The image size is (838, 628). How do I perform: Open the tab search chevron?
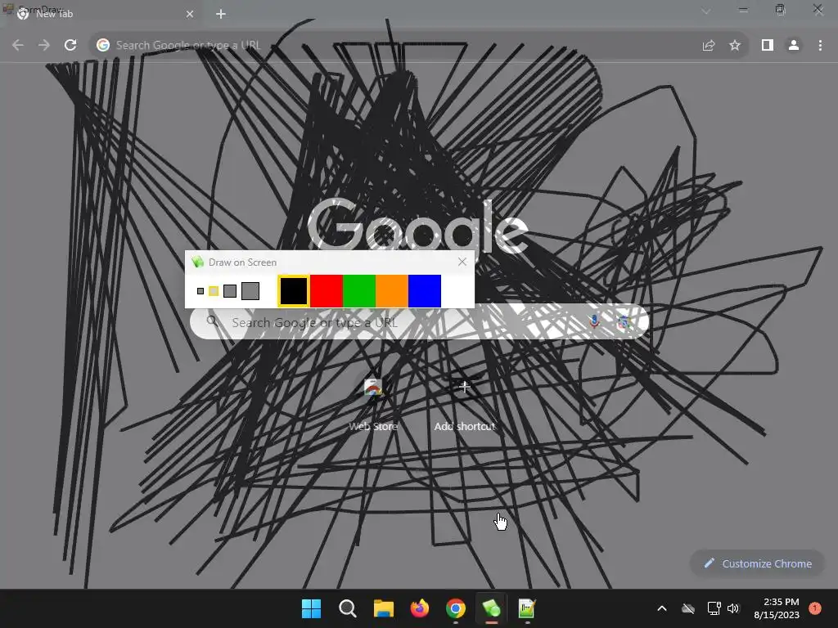(x=706, y=11)
